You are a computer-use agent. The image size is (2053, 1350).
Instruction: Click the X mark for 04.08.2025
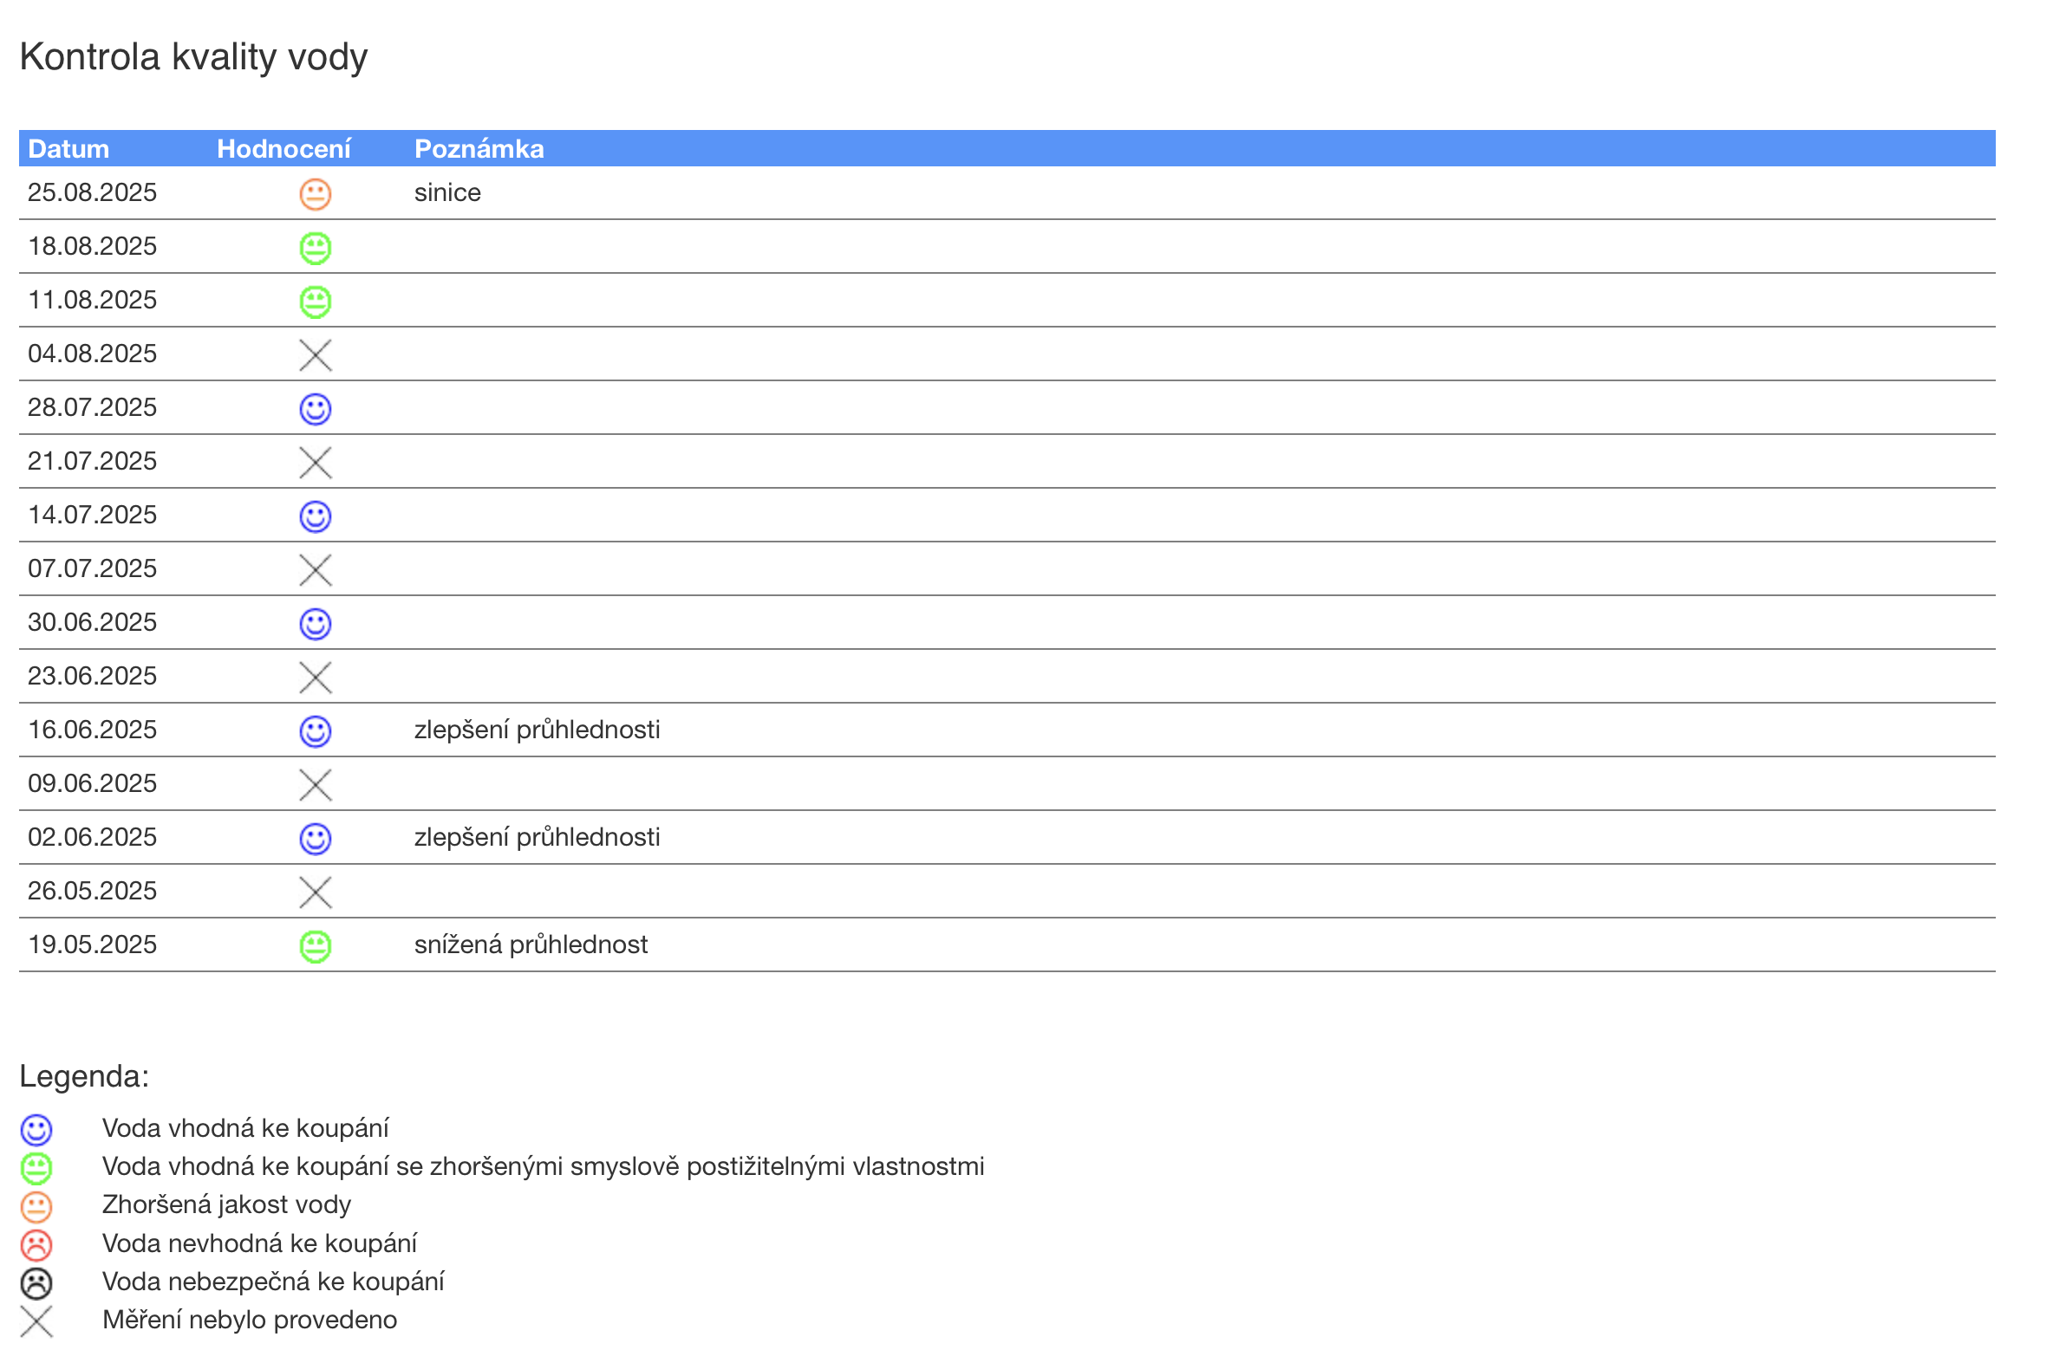(315, 355)
